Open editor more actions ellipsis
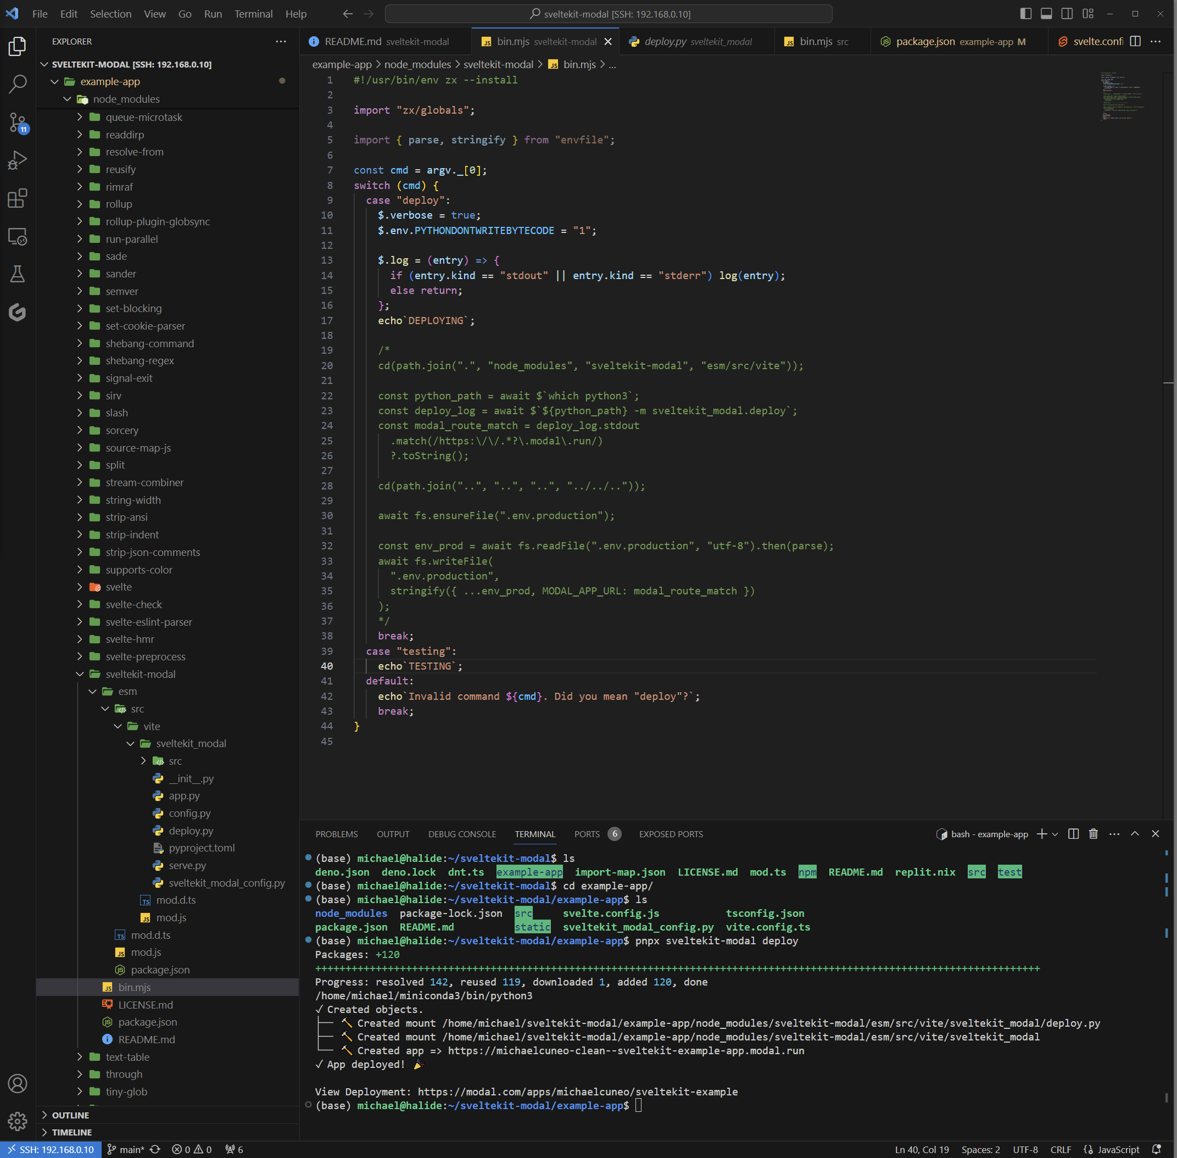 click(1156, 41)
